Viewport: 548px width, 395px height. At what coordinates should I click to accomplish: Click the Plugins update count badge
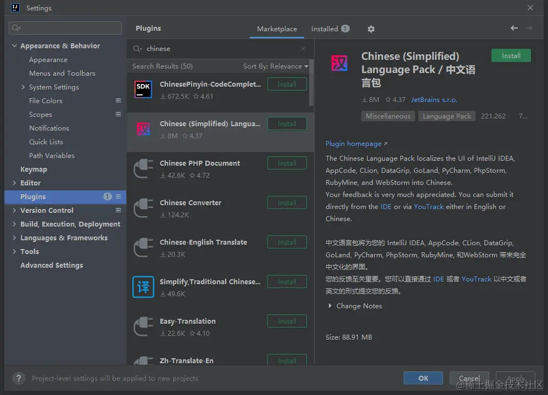tap(107, 196)
